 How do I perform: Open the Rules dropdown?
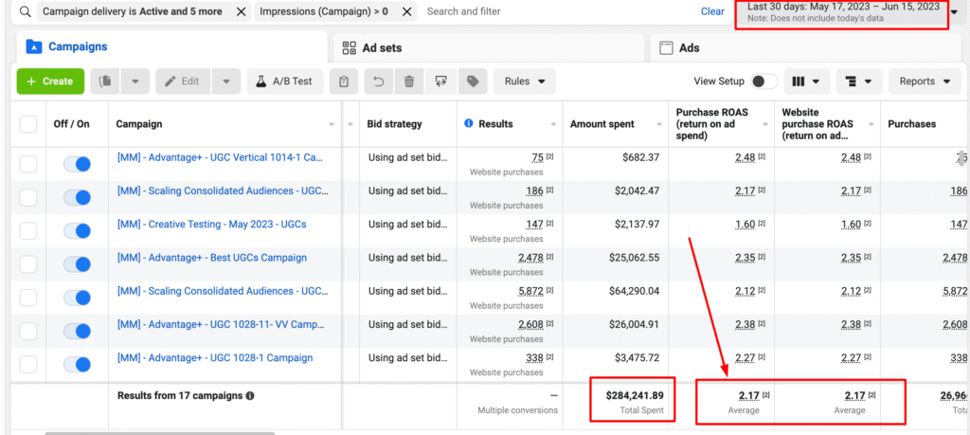click(x=525, y=82)
